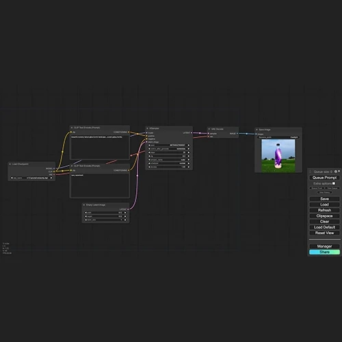The height and width of the screenshot is (342, 342).
Task: Increase seed with its right arrow
Action: (189, 145)
